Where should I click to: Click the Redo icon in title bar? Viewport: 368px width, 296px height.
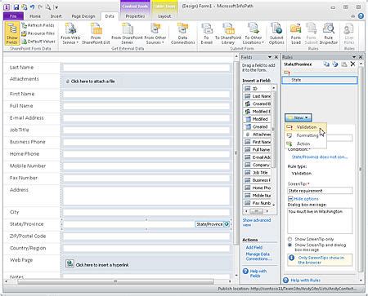coord(40,7)
